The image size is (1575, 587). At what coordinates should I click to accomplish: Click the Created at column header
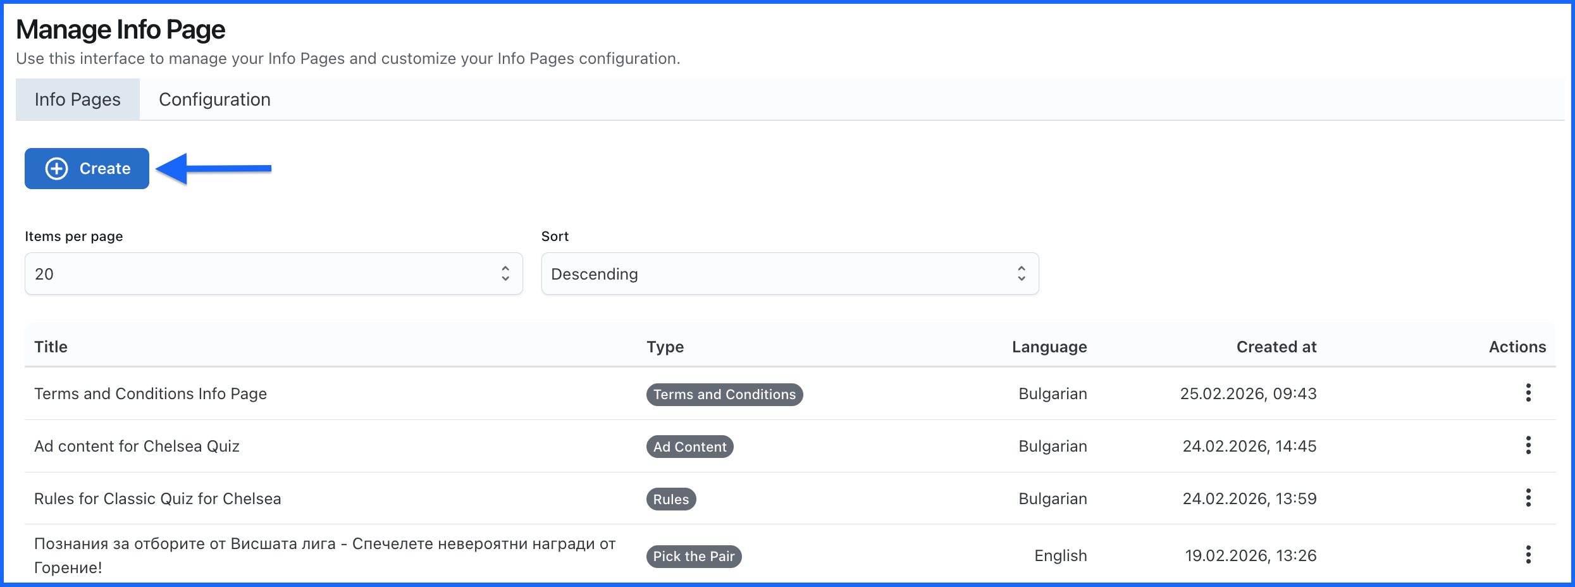1276,347
